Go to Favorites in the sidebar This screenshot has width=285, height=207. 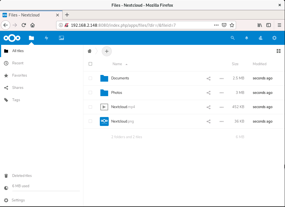point(19,75)
